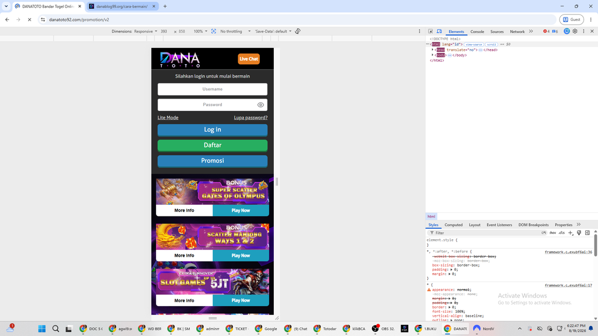
Task: Open Windows taskbar search
Action: point(55,328)
